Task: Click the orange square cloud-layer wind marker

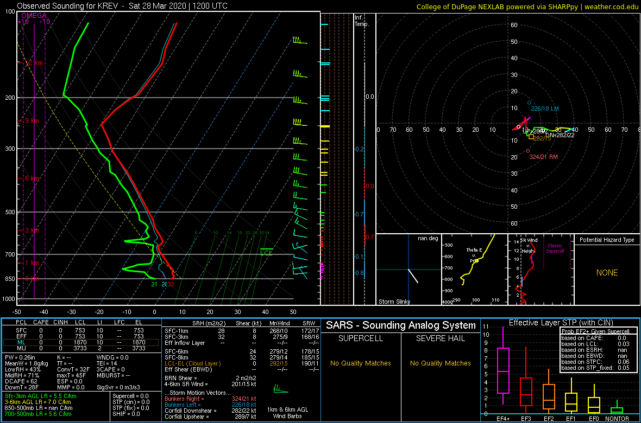Action: [531, 137]
